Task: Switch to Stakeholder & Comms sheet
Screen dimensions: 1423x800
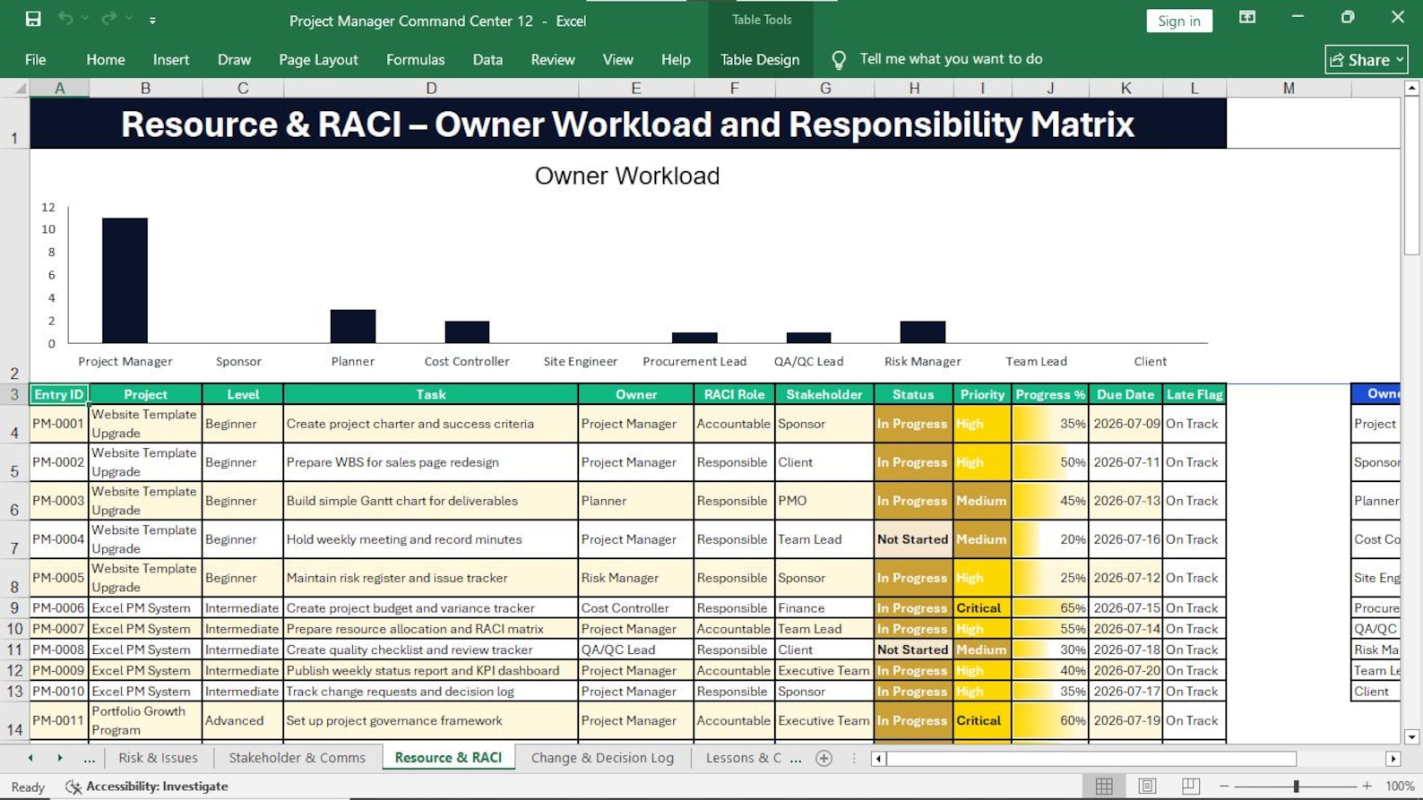Action: pos(297,758)
